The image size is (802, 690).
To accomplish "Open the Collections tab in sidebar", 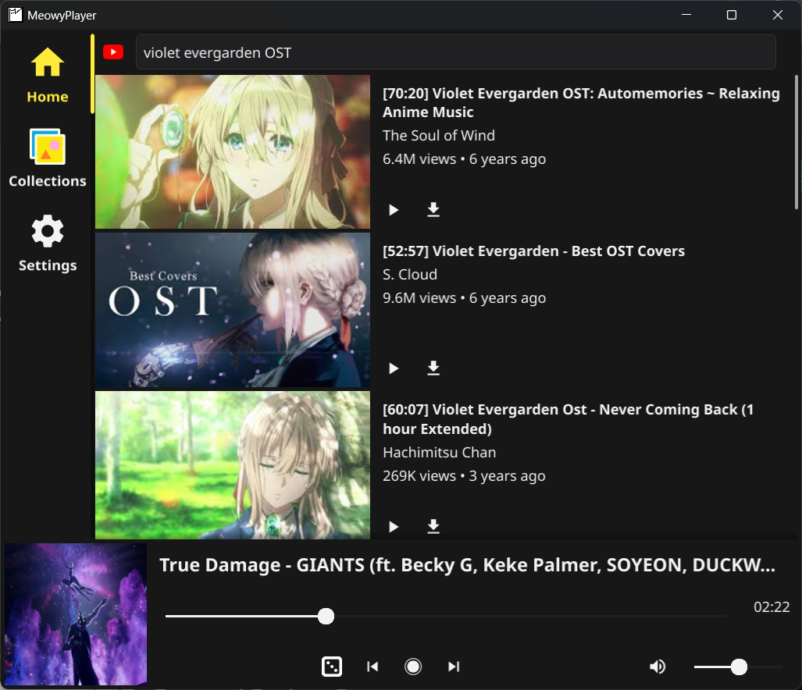I will tap(47, 158).
